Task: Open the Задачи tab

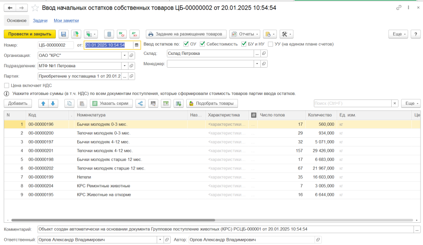Action: (x=40, y=21)
